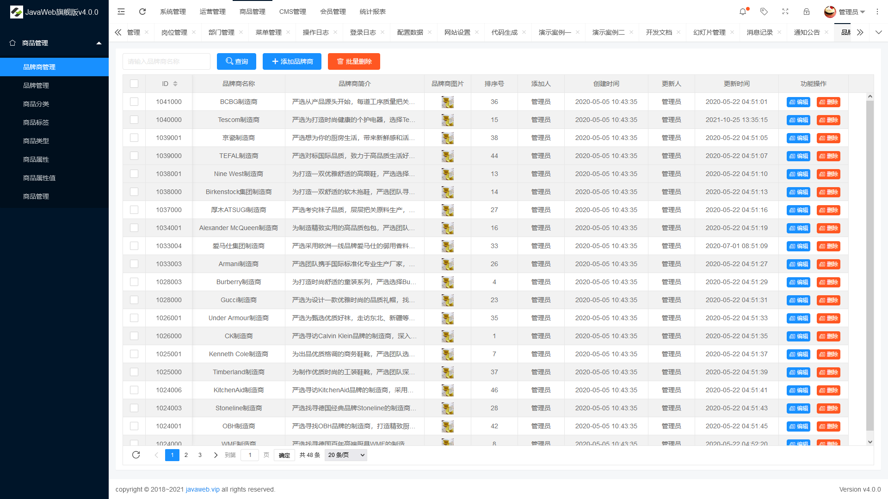The image size is (888, 499).
Task: Click the lock screen icon
Action: [x=807, y=12]
